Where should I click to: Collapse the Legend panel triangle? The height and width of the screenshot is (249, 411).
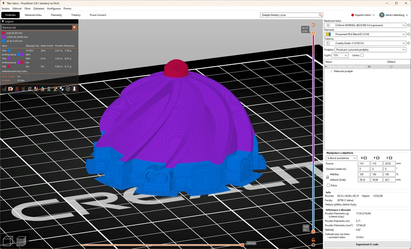click(x=3, y=22)
